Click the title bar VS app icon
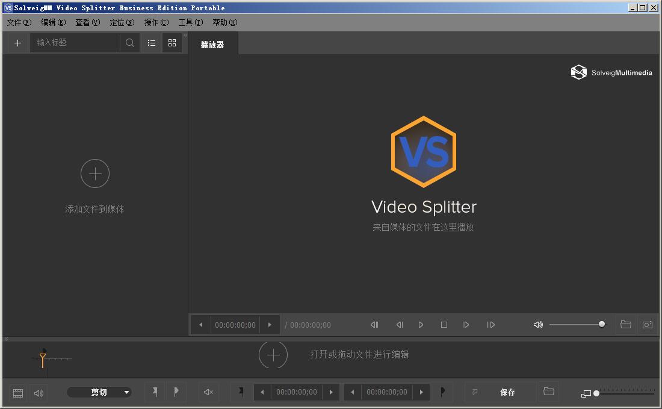This screenshot has width=662, height=409. 8,8
